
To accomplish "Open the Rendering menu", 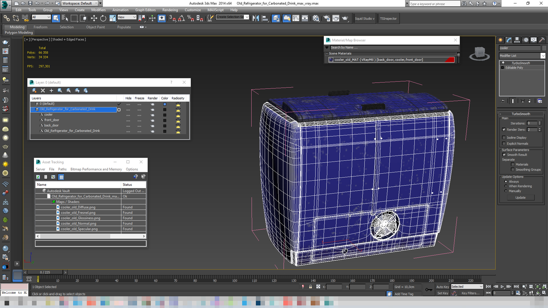I will 170,10.
